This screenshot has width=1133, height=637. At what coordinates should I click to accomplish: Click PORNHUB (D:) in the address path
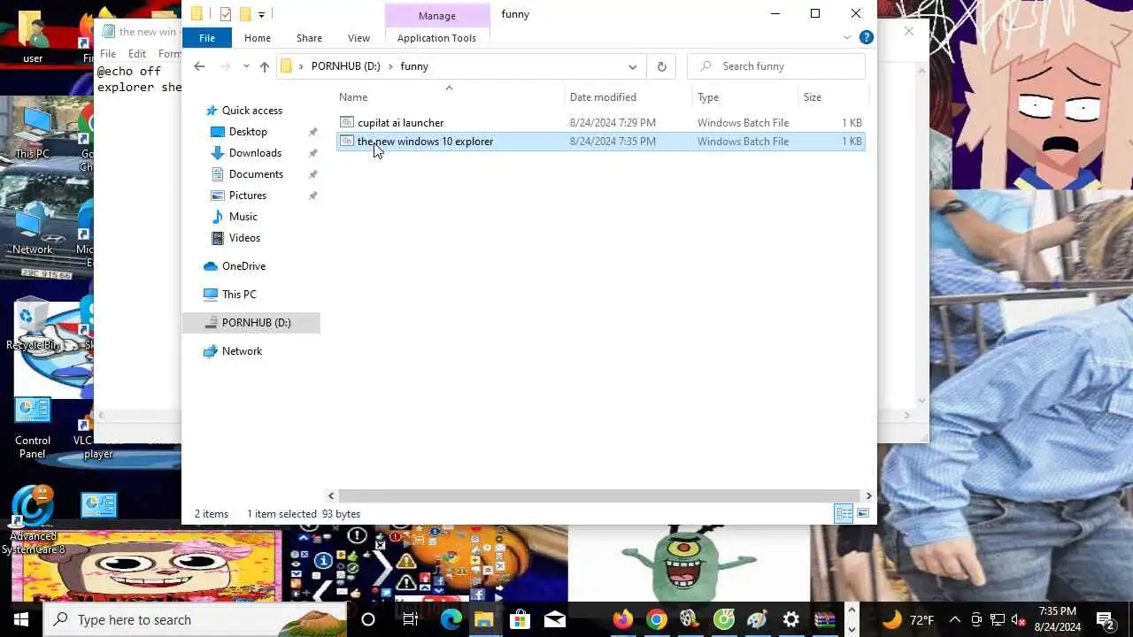pos(345,66)
